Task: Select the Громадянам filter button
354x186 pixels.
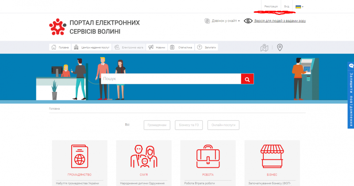Action: (x=157, y=125)
